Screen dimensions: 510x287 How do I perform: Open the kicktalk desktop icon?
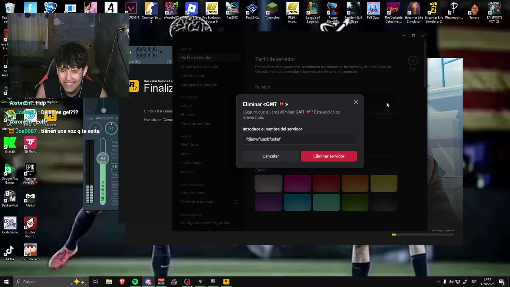click(x=10, y=145)
